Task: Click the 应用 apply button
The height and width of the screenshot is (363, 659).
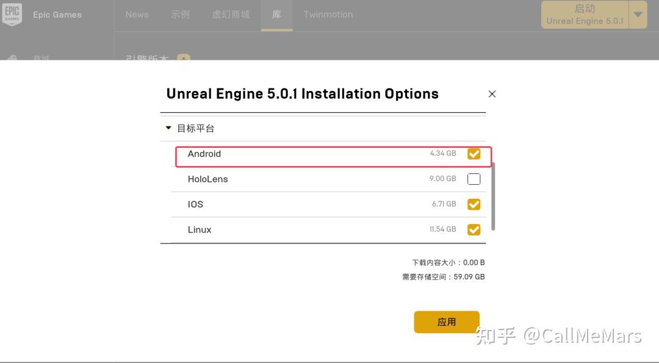Action: point(447,322)
